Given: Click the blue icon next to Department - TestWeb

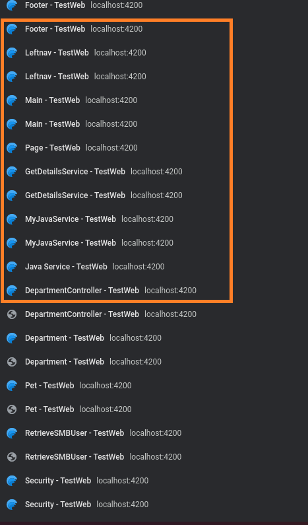Looking at the screenshot, I should pos(12,338).
